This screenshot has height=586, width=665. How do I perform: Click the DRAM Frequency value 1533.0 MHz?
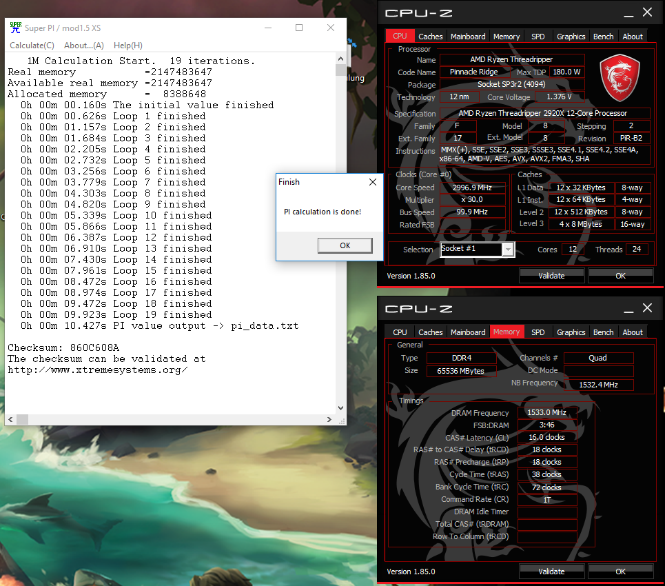pos(546,412)
